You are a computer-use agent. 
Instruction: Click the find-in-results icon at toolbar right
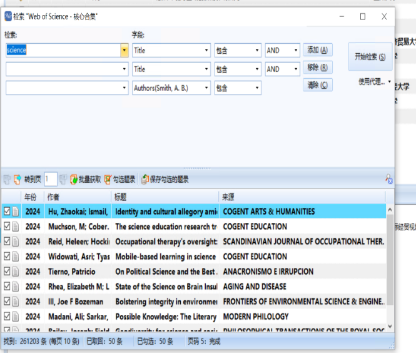coord(389,179)
